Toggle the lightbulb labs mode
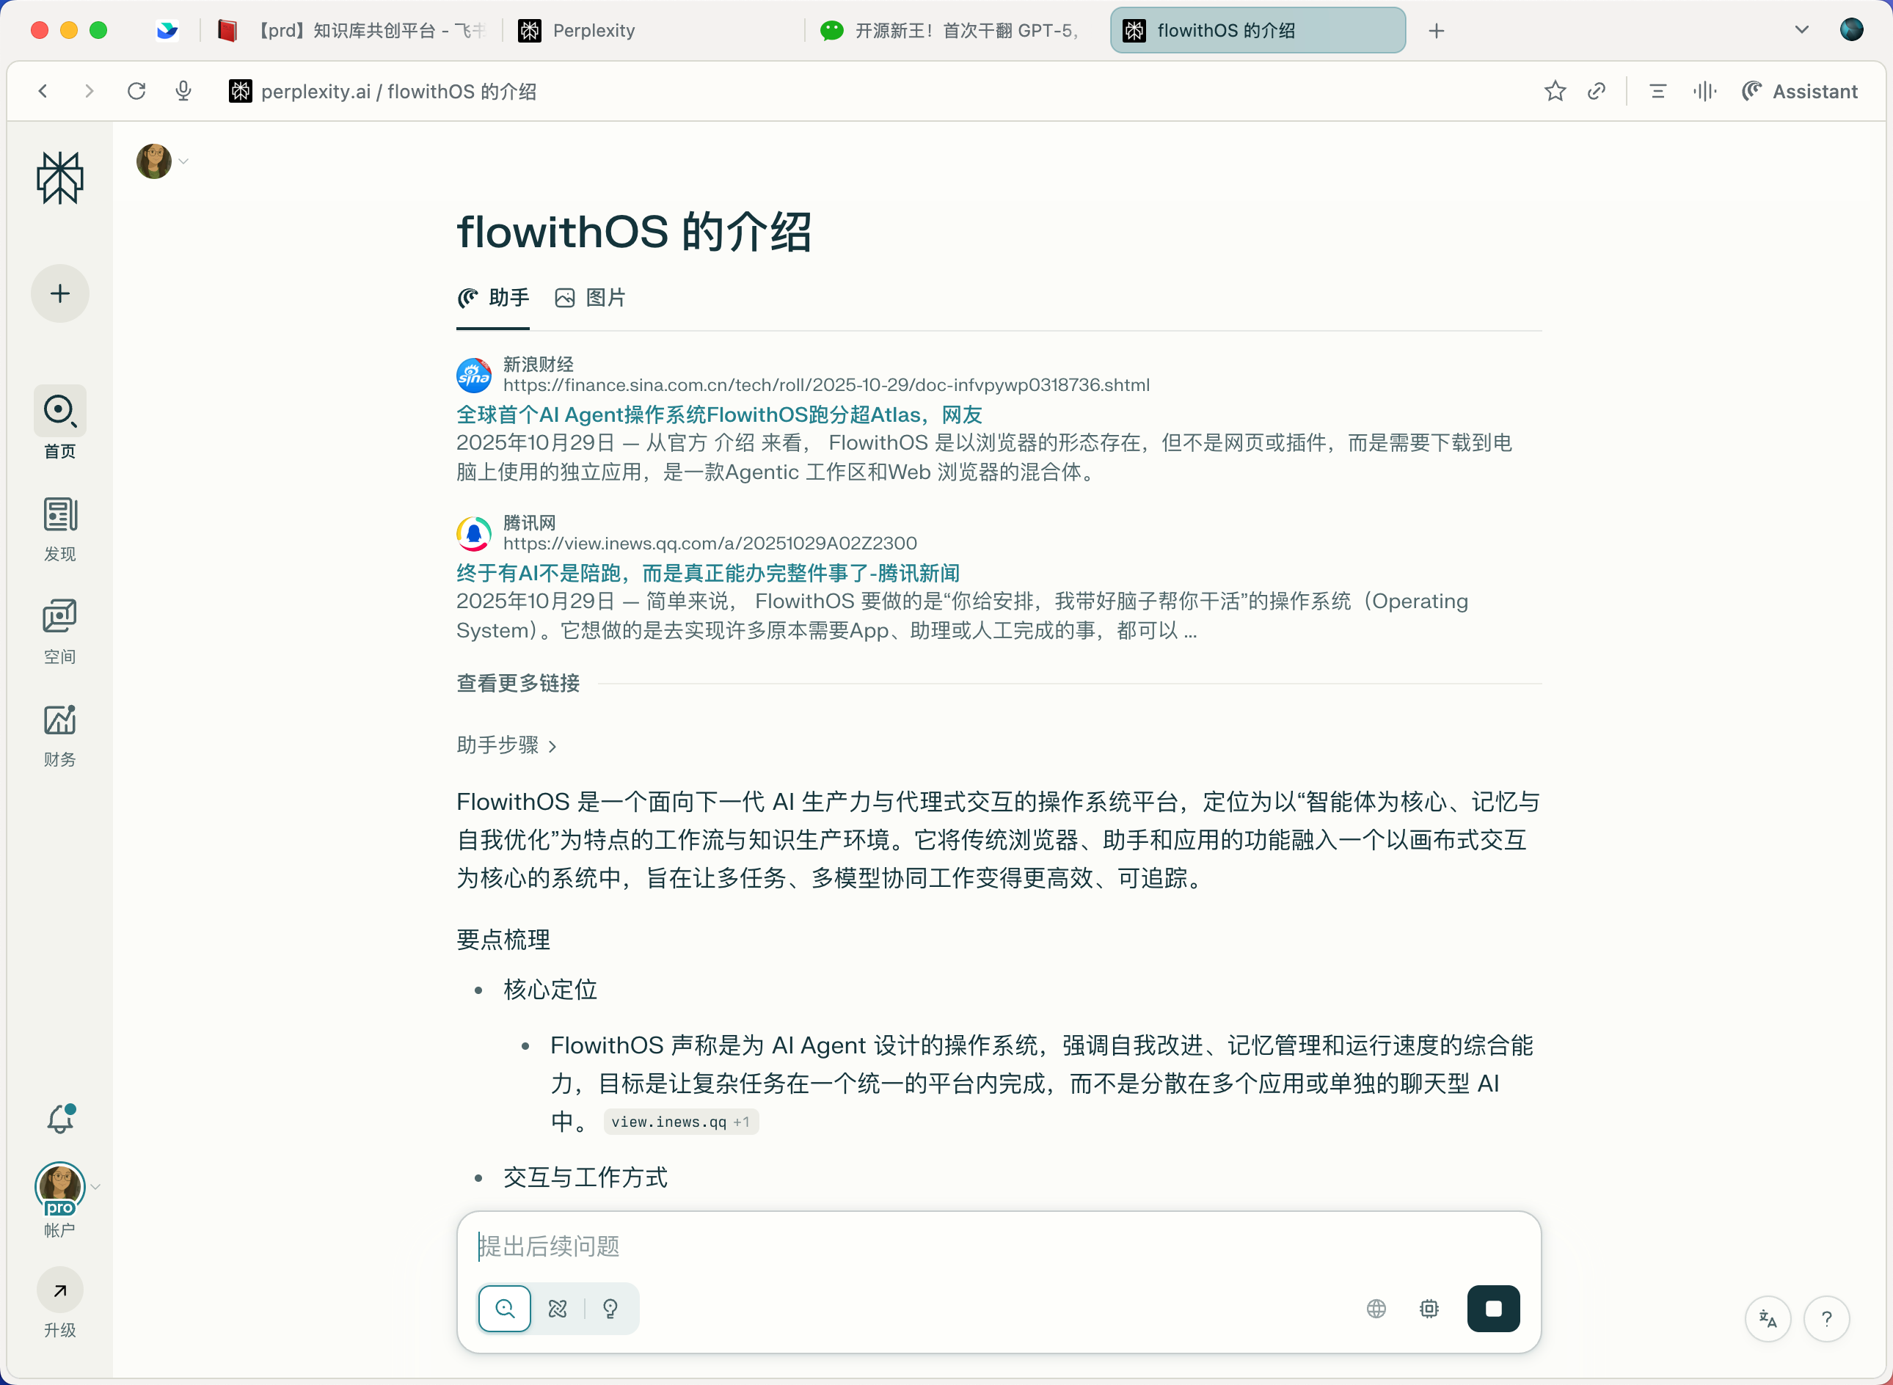The width and height of the screenshot is (1893, 1385). (610, 1309)
